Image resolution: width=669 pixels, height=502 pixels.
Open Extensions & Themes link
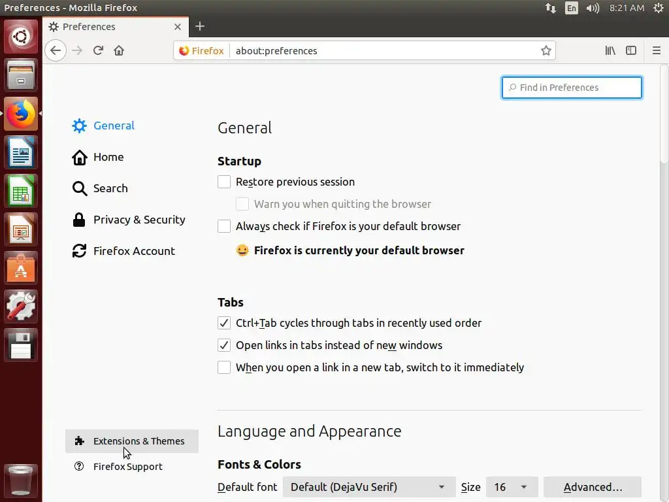click(132, 441)
